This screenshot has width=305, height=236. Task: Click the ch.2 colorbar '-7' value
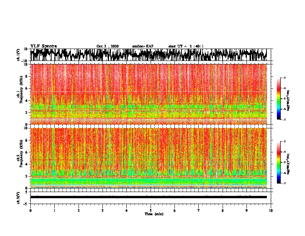(x=284, y=183)
